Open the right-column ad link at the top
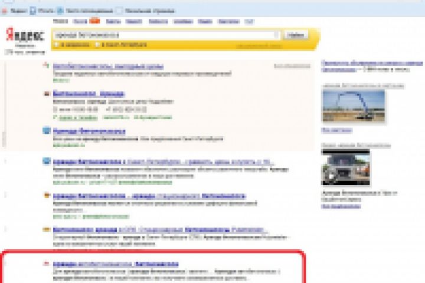Image resolution: width=425 pixels, height=283 pixels. coord(372,66)
